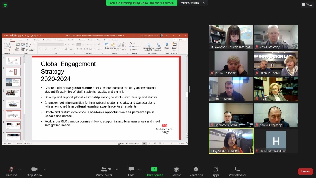Viewport: 316px width, 178px height.
Task: Click 'You are viewing Ining Chao's screen' banner
Action: tap(141, 3)
